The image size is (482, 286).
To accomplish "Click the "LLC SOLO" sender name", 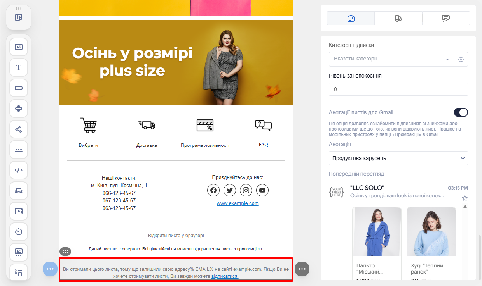I will (367, 188).
